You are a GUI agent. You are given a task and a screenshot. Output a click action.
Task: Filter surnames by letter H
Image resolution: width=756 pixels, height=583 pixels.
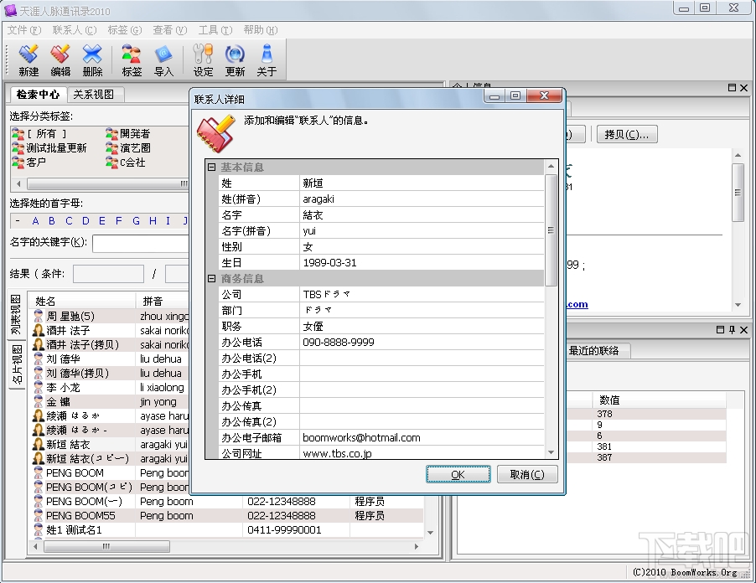[x=153, y=220]
